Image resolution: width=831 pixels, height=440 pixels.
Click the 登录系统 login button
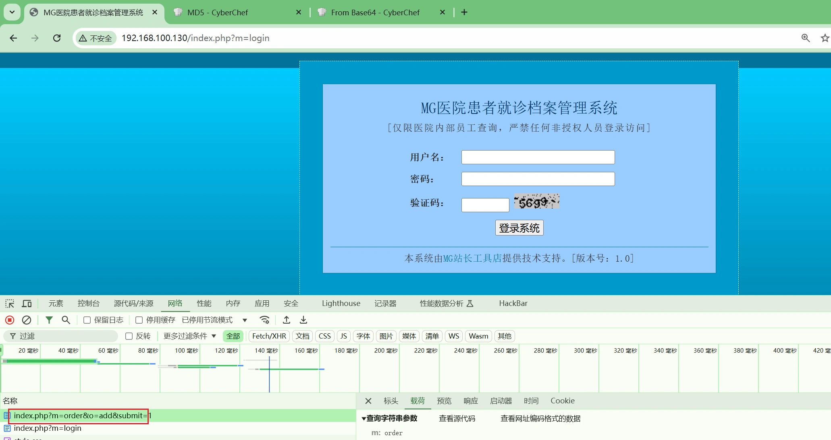pos(519,228)
